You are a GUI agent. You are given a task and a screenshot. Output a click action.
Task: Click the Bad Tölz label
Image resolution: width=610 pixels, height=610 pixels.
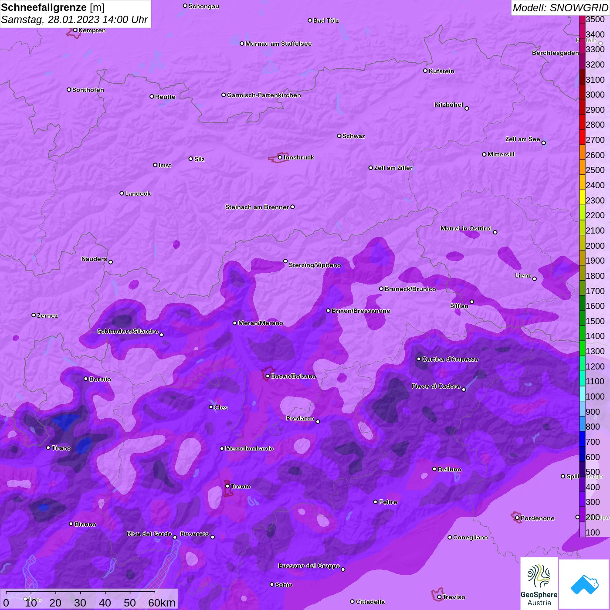click(x=326, y=20)
